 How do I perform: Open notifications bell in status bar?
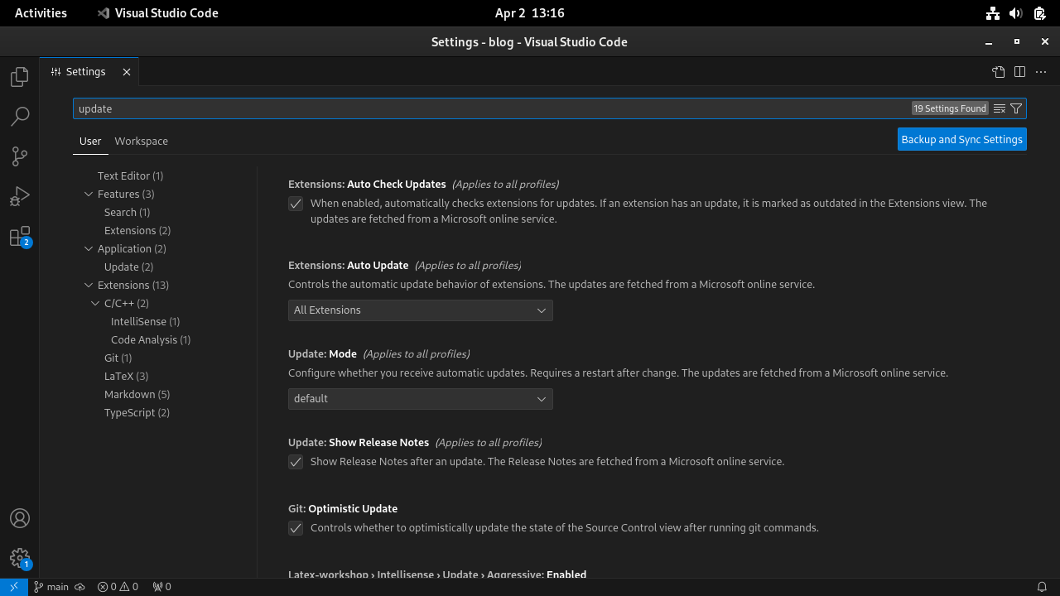[x=1042, y=587]
